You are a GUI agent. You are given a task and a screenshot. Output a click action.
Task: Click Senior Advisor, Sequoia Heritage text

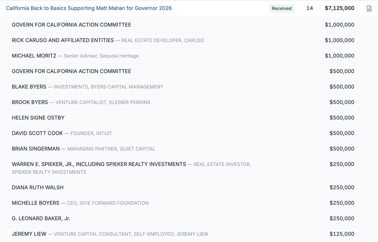(x=101, y=56)
